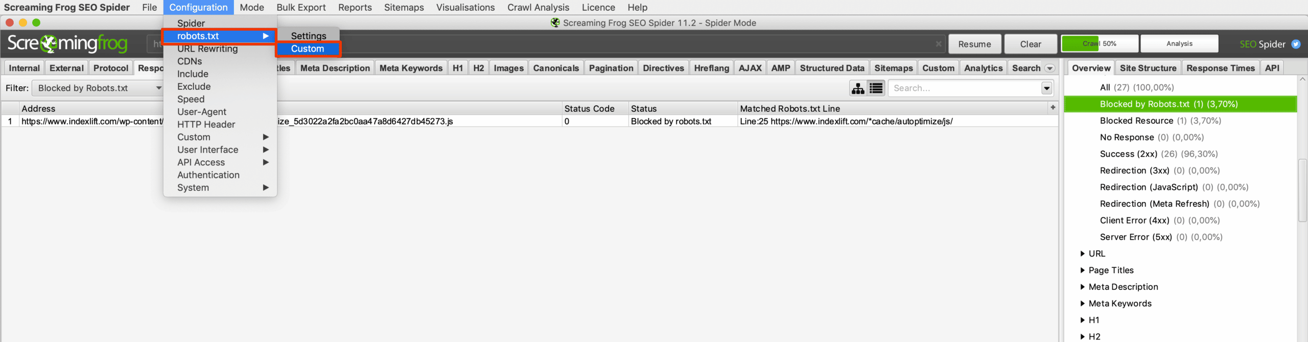Image resolution: width=1308 pixels, height=342 pixels.
Task: Expand the Meta Description tree node
Action: (1082, 287)
